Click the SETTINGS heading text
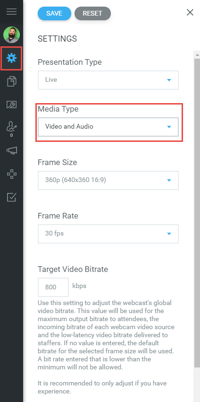The height and width of the screenshot is (402, 200). [57, 39]
